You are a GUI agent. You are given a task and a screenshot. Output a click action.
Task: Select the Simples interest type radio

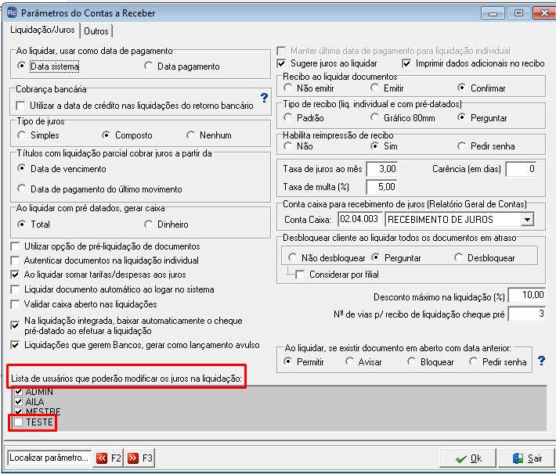[x=22, y=135]
